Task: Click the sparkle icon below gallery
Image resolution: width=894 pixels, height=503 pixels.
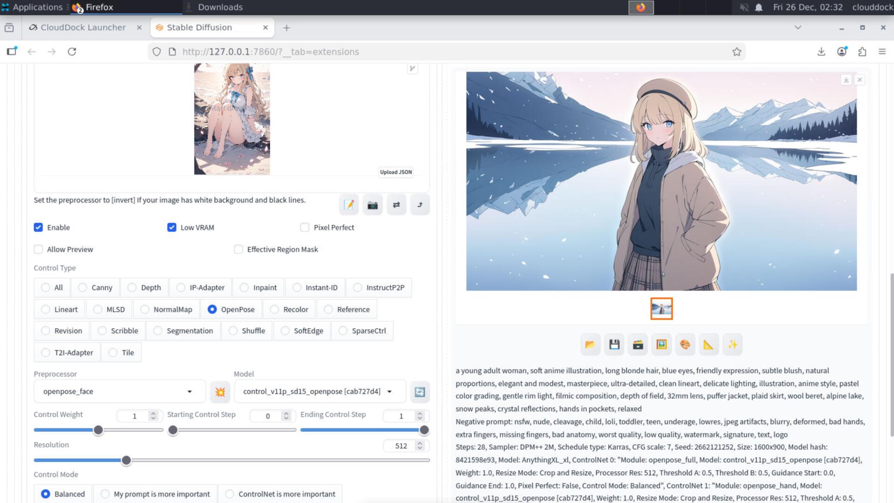Action: coord(732,345)
